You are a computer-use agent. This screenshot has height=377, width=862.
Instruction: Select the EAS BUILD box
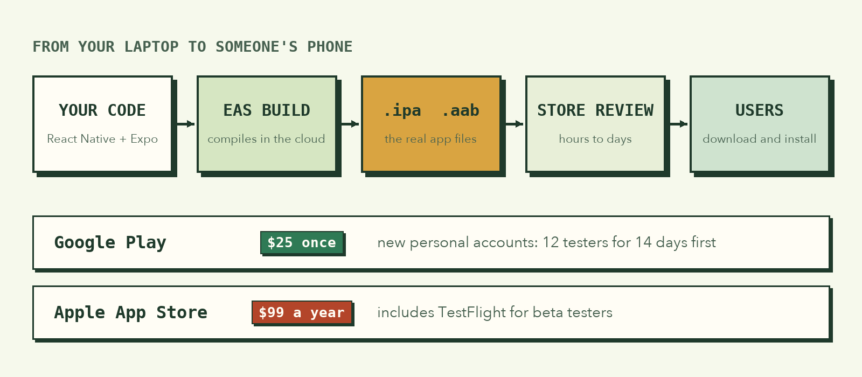(267, 124)
